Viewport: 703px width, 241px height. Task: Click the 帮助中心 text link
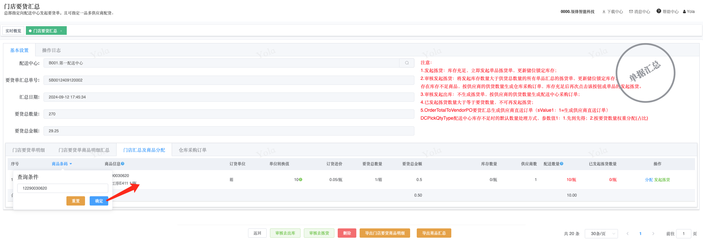coord(671,12)
